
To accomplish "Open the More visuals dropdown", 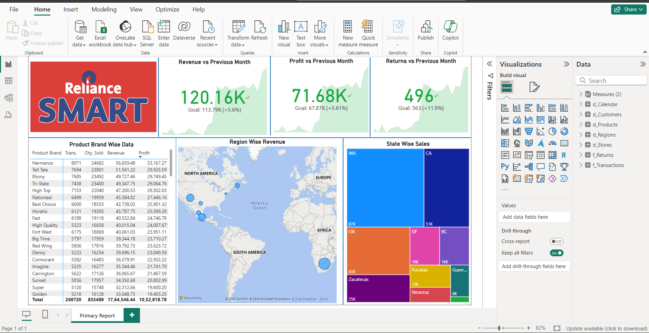I will (x=319, y=41).
